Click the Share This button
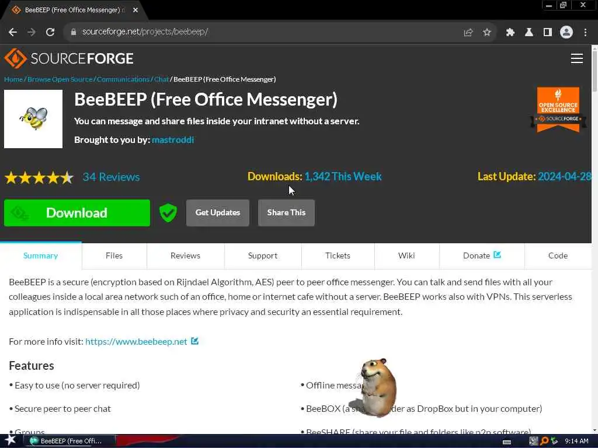The height and width of the screenshot is (448, 598). (x=286, y=213)
